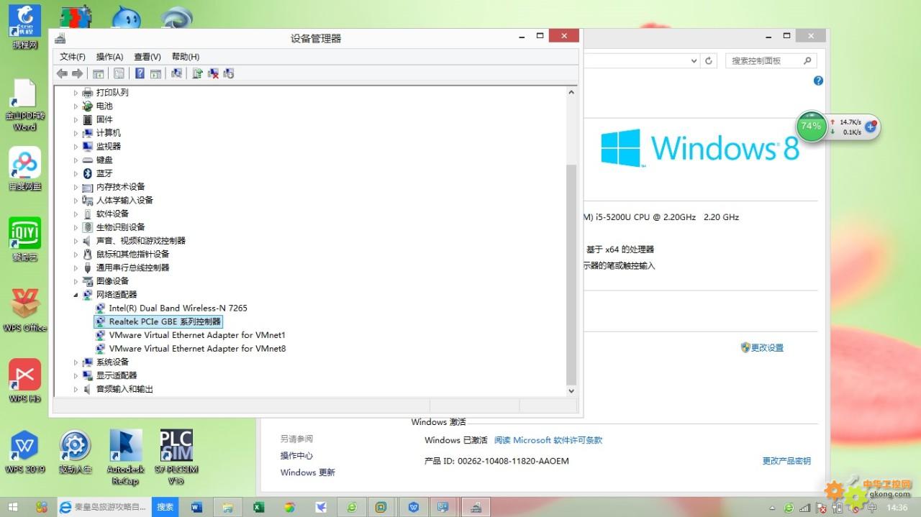Open the iQIYI 爱奇艺 desktop icon

click(24, 239)
